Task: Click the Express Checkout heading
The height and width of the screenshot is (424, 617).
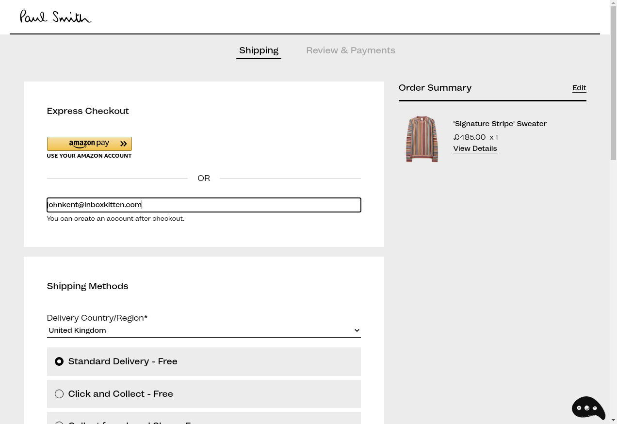Action: click(x=88, y=111)
